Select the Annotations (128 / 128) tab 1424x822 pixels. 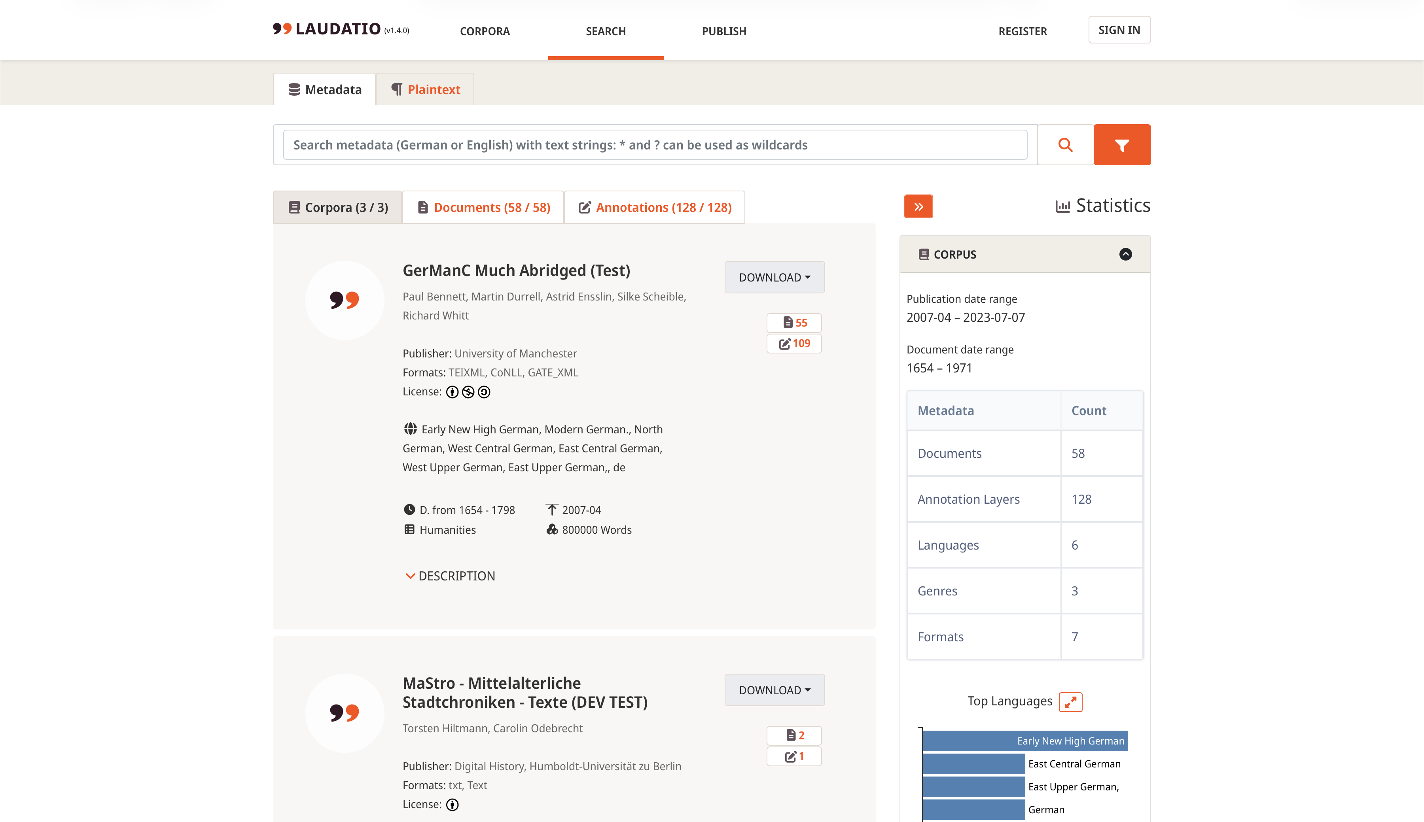pos(655,207)
